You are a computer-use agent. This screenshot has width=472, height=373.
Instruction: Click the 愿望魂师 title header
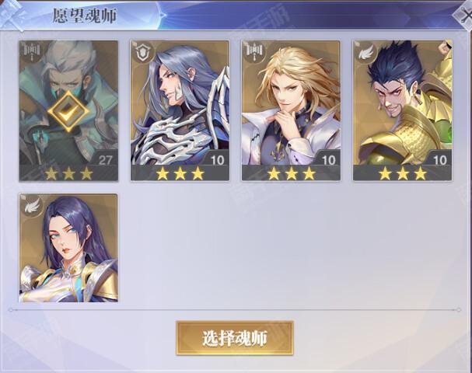(x=84, y=16)
